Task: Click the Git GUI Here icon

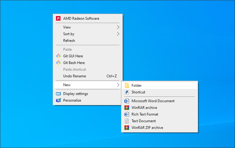Action: coord(58,56)
